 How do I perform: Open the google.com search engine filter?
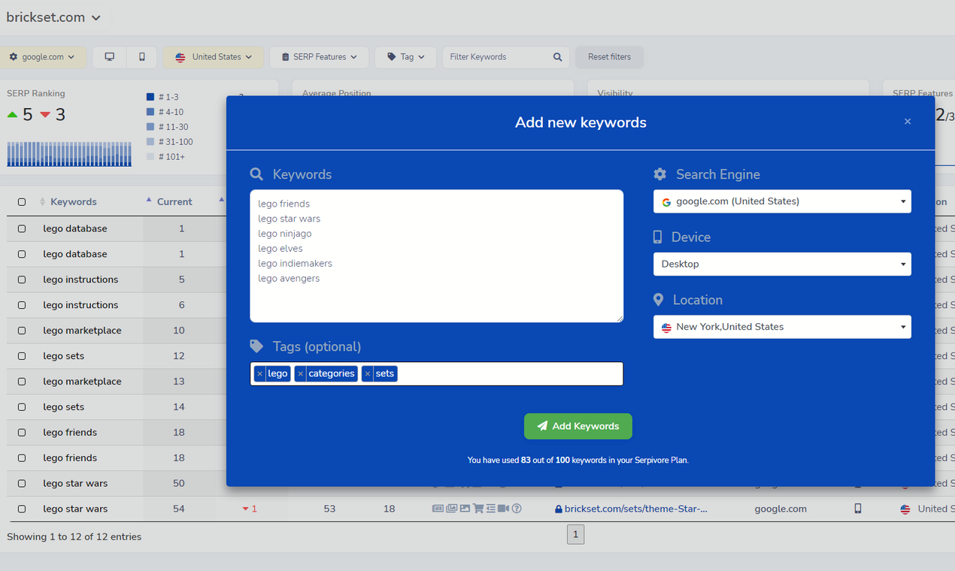click(x=43, y=57)
